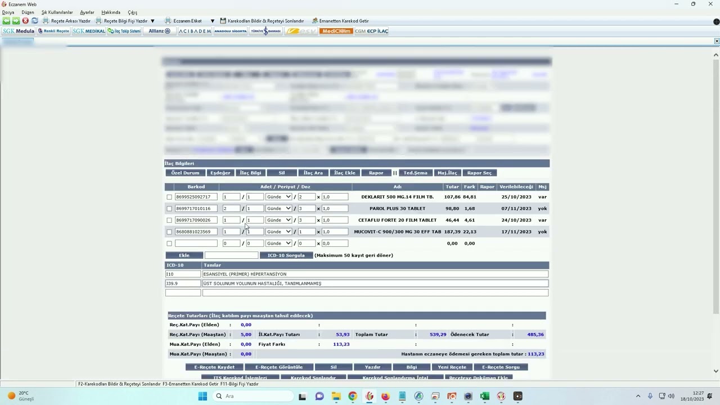720x405 pixels.
Task: Expand arrow next to Reçete Bilgi Fişi Yazdır
Action: (x=152, y=21)
